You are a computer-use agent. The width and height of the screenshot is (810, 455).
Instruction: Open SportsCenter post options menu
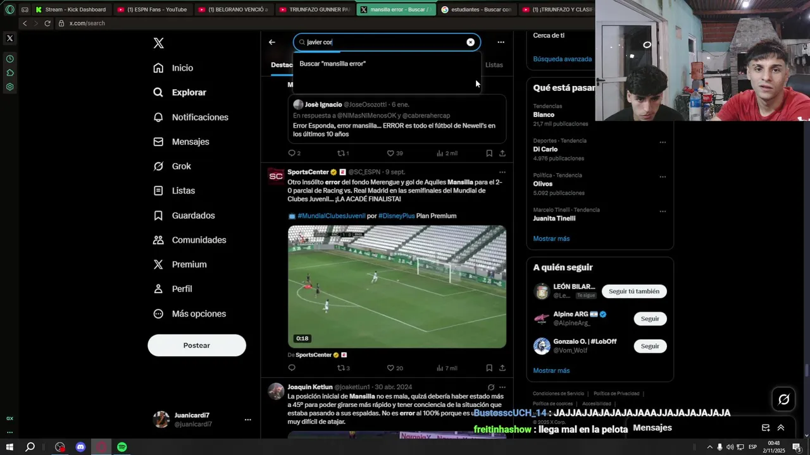(x=502, y=172)
